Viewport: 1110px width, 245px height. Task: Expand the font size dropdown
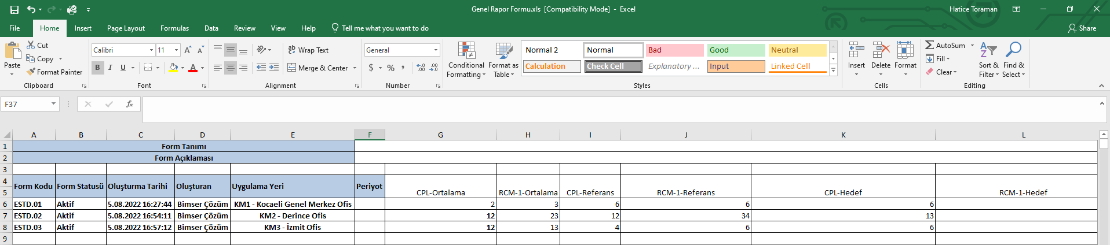coord(177,50)
